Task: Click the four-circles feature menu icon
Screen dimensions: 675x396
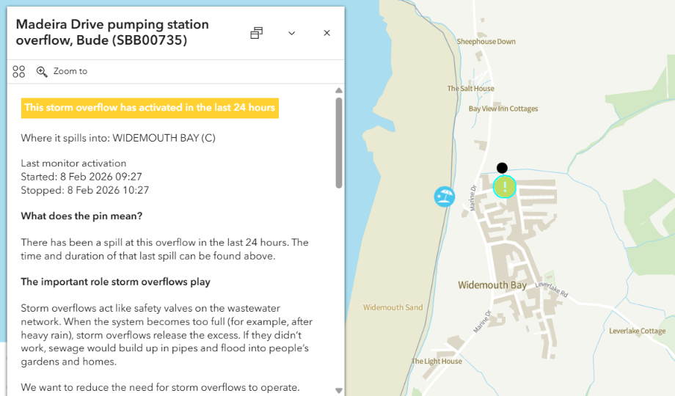Action: pos(19,71)
